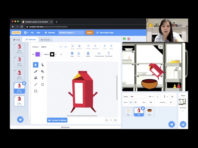Open the Edit menu
The height and width of the screenshot is (148, 198).
pyautogui.click(x=38, y=33)
